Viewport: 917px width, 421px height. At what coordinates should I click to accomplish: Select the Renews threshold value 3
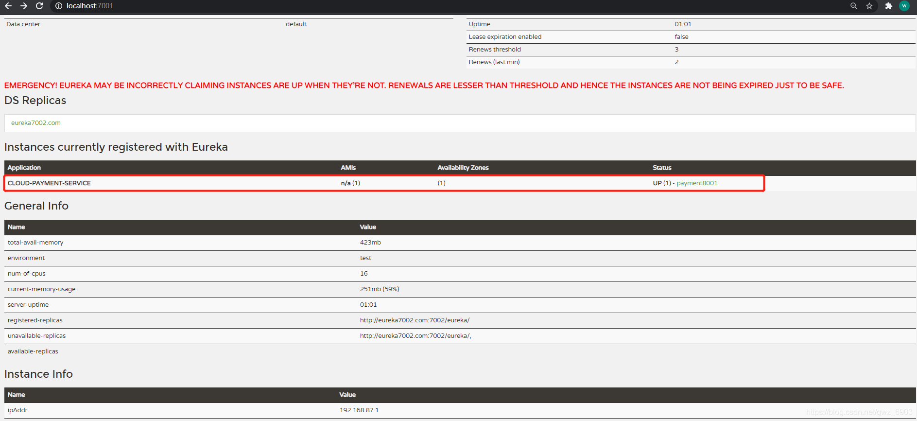[676, 50]
